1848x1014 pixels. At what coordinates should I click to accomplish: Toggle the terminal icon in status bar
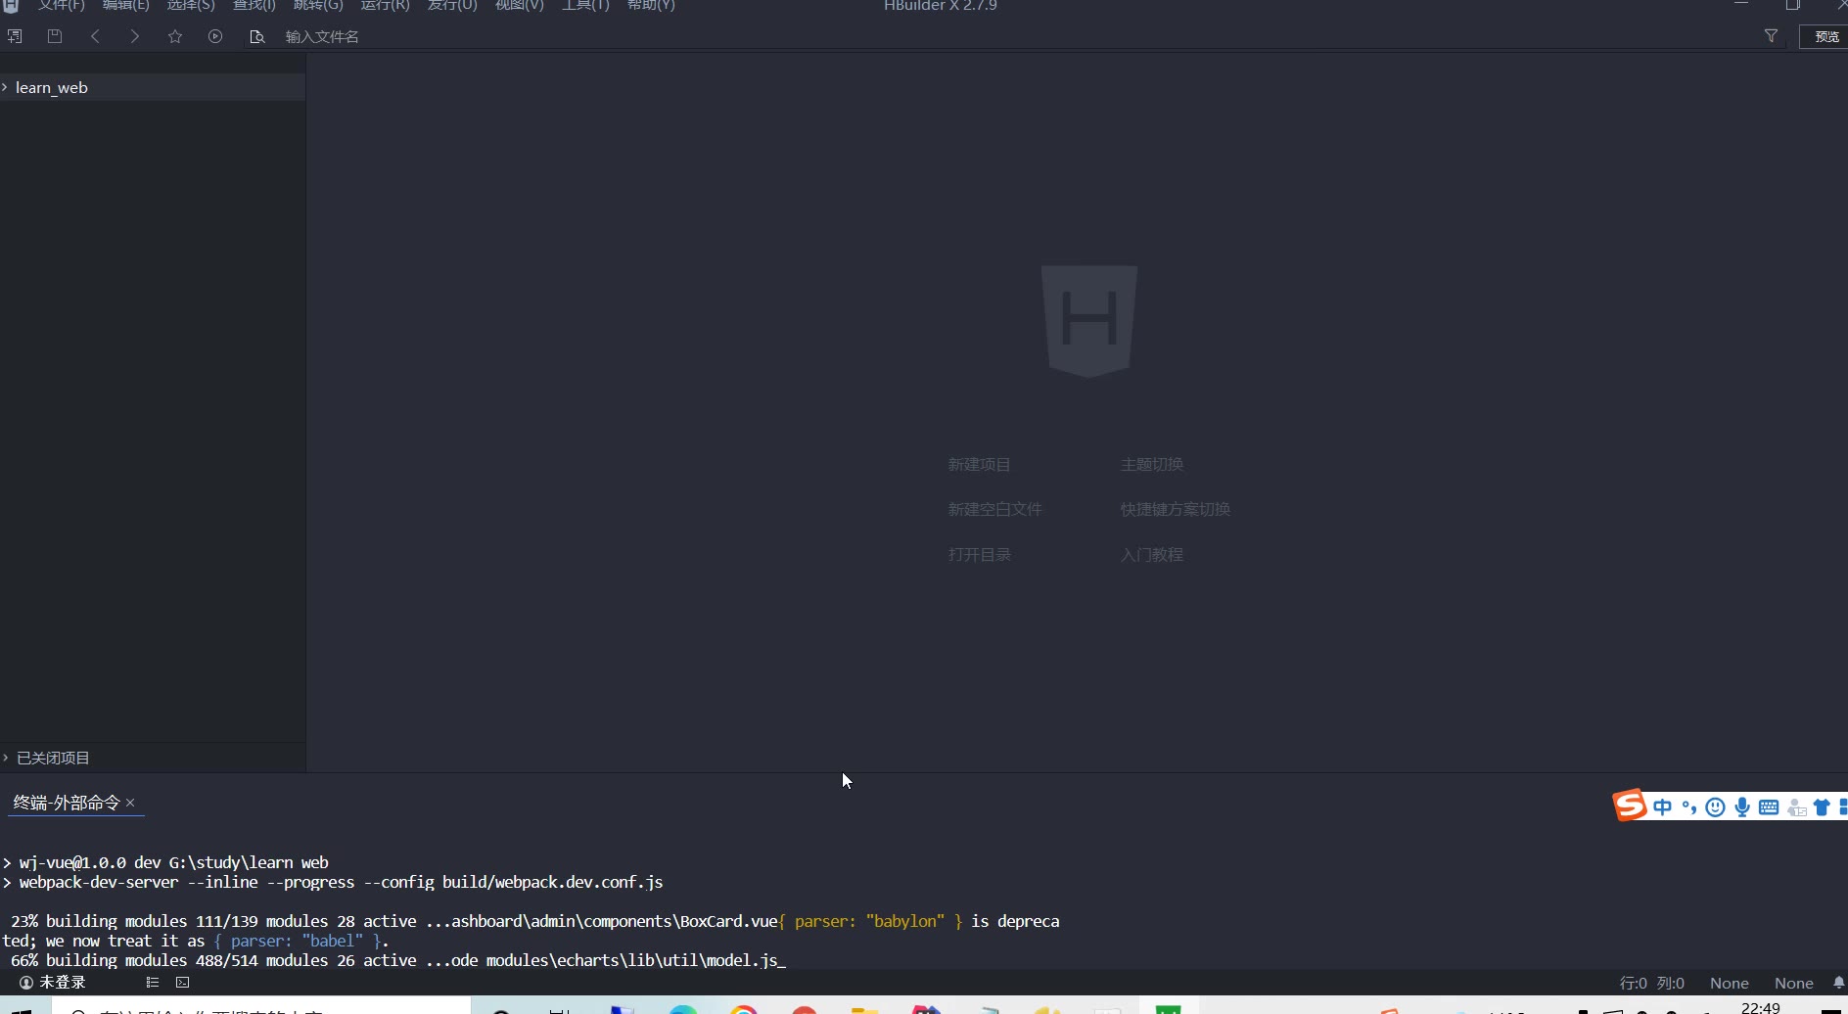coord(182,982)
